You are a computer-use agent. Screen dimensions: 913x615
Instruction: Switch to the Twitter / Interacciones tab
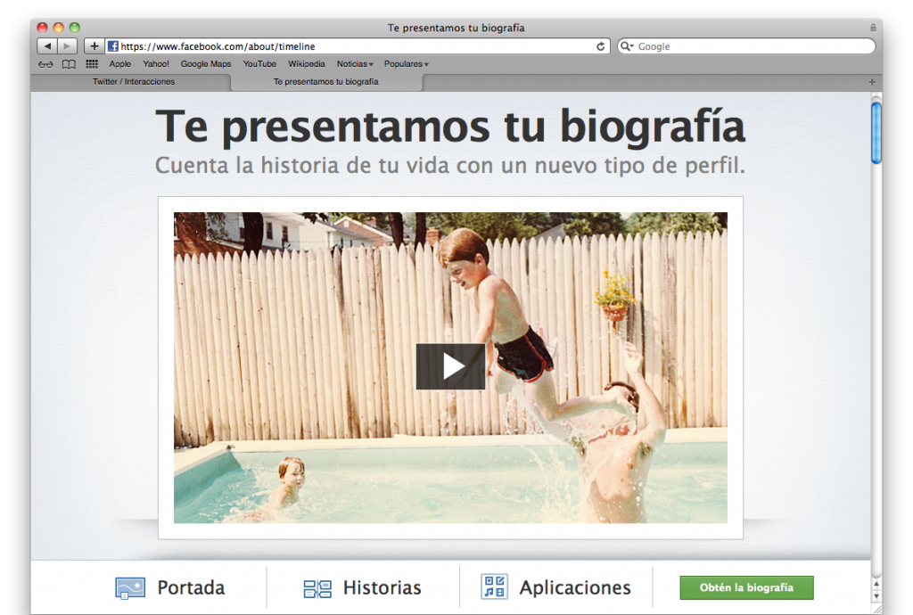click(134, 82)
